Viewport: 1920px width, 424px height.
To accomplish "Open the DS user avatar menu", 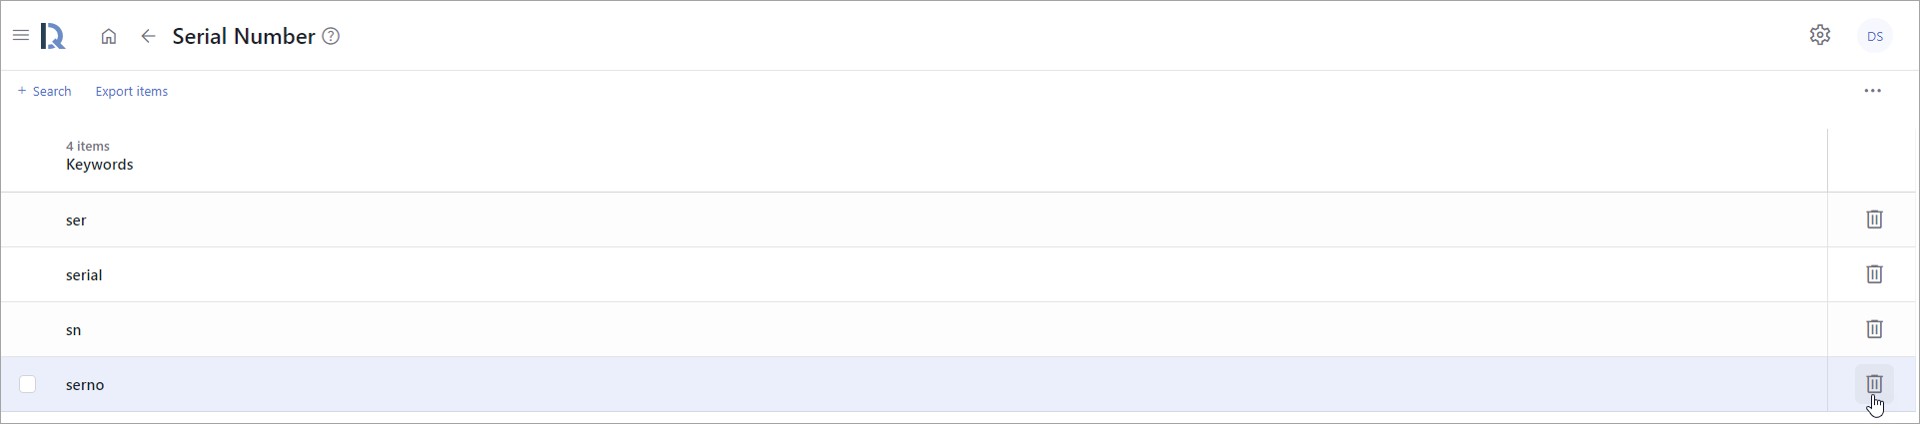I will 1875,37.
